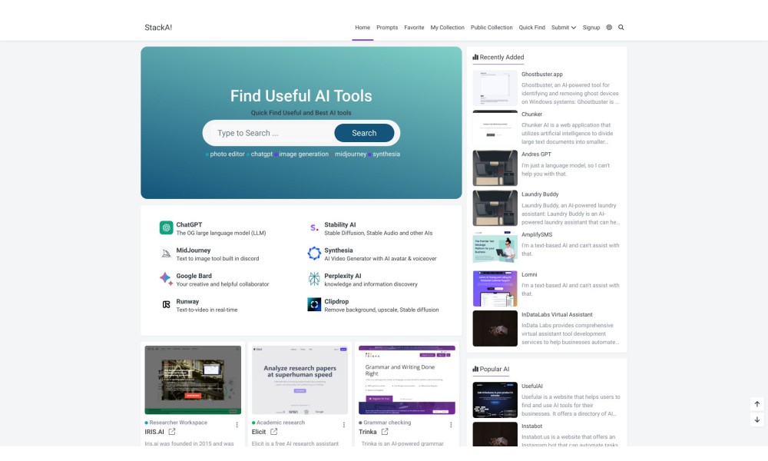The width and height of the screenshot is (768, 461).
Task: Open the Synthesia logo icon
Action: (314, 254)
